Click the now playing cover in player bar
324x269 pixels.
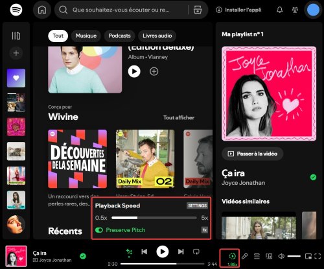[x=16, y=256]
